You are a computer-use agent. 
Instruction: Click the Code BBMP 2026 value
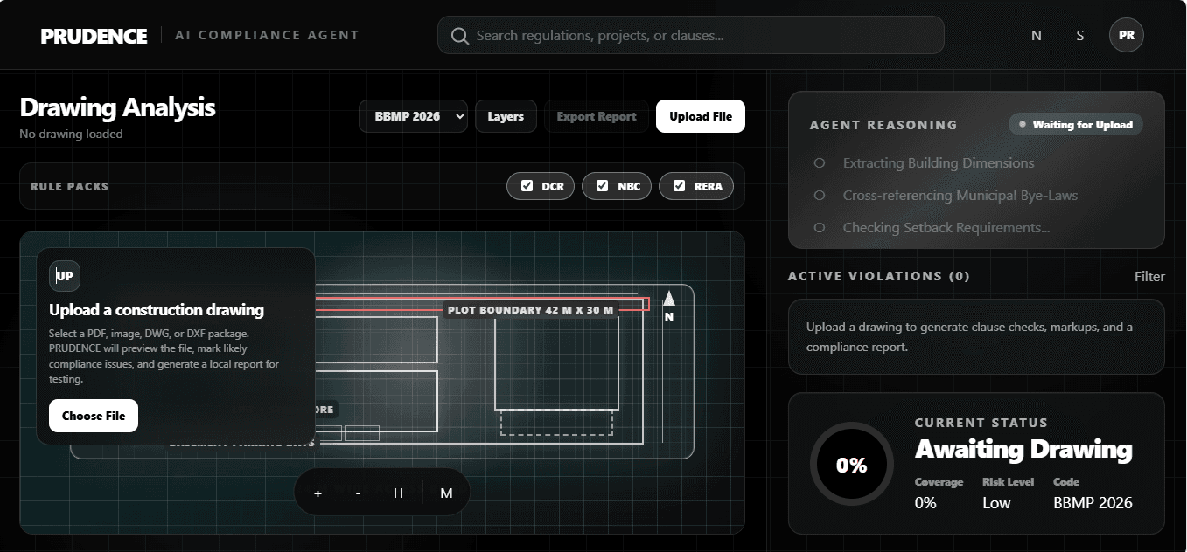pos(1093,503)
